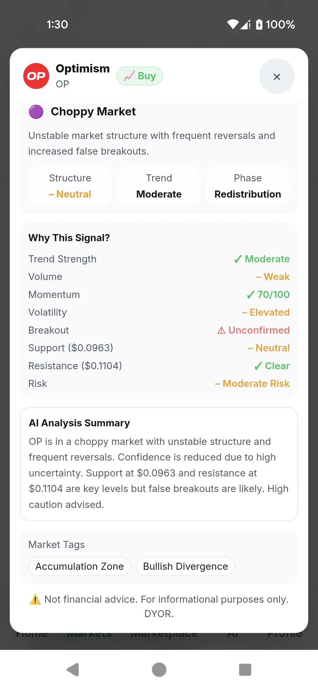Tap the Android back navigation button
This screenshot has height=689, width=318.
(x=73, y=670)
